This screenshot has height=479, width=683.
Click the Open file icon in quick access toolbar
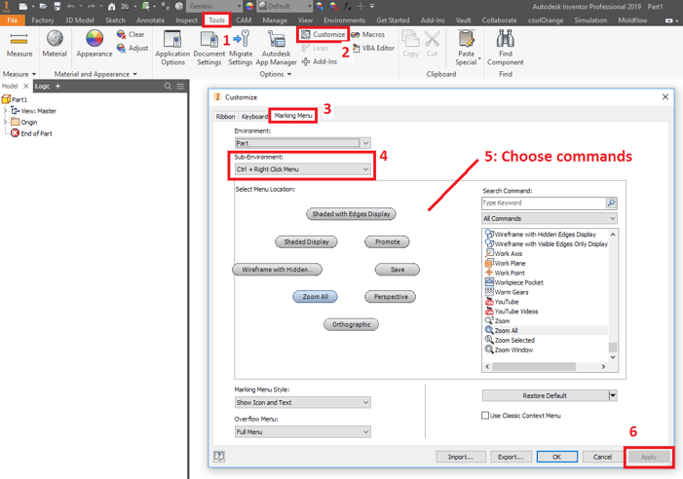[x=43, y=6]
